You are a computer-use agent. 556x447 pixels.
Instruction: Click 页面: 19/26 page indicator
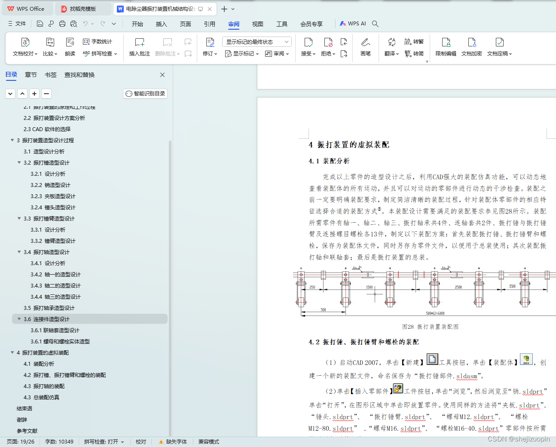pos(21,442)
